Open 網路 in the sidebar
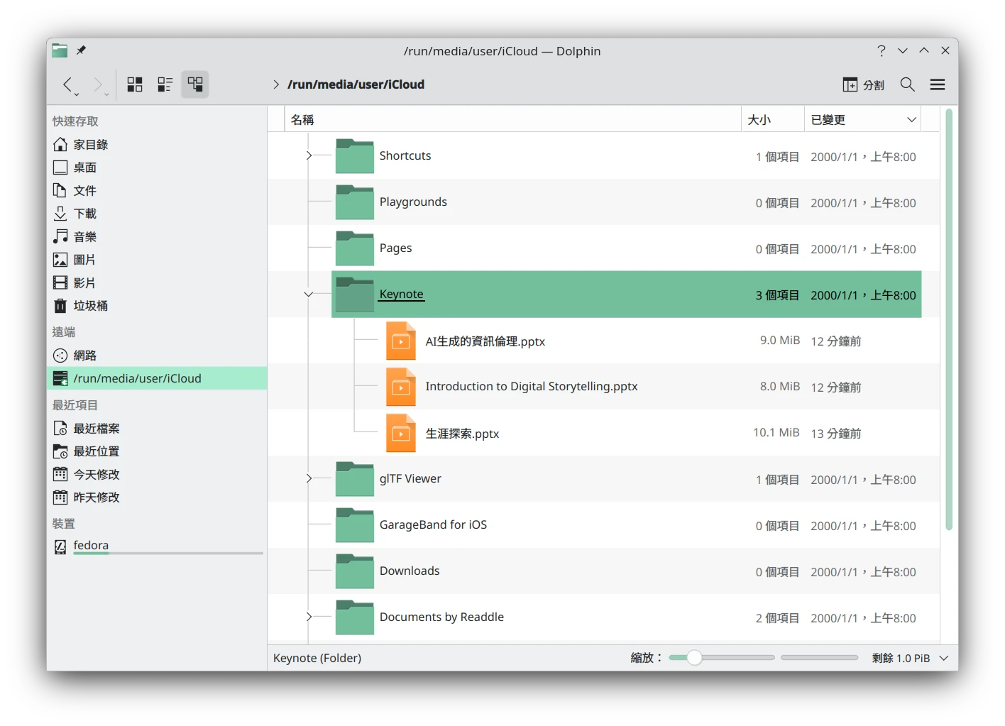Screen dimensions: 1005x726 (x=84, y=356)
